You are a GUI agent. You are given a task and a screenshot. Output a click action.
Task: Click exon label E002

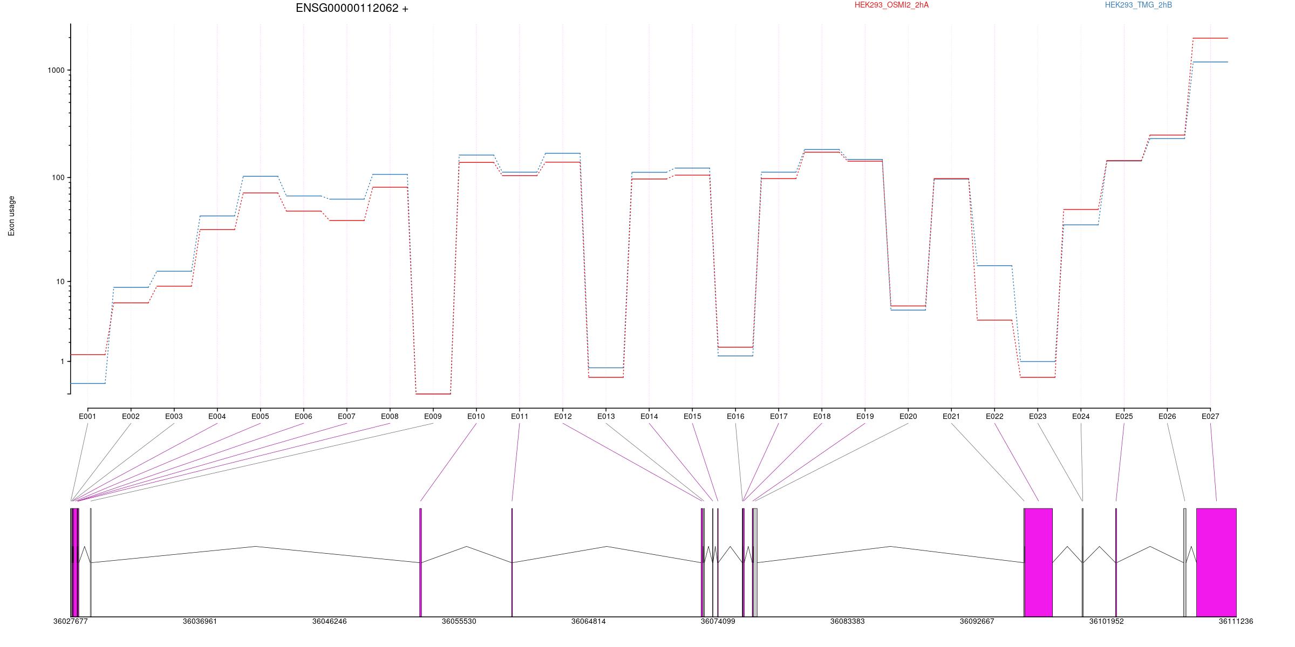click(x=131, y=416)
